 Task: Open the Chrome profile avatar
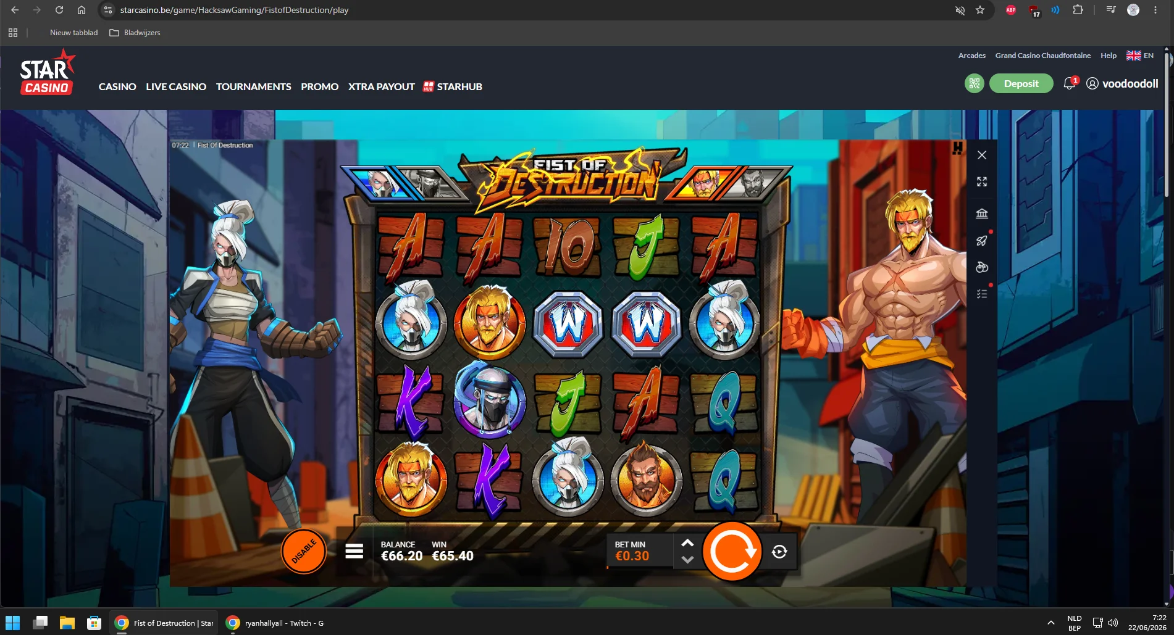(x=1133, y=10)
